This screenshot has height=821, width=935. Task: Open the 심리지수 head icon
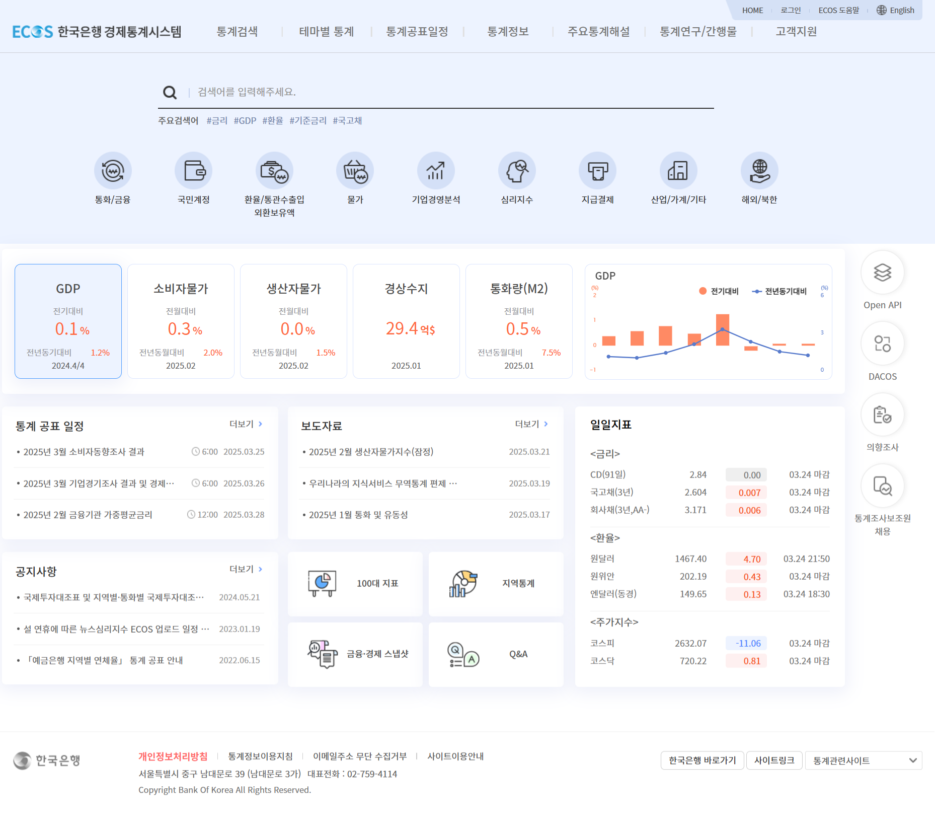click(517, 171)
